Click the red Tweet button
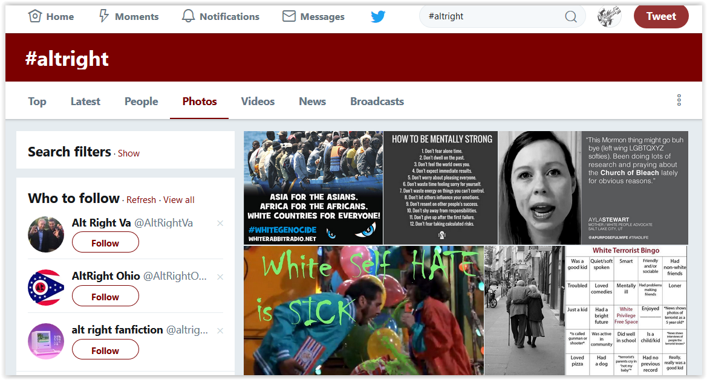Viewport: 707px width, 380px height. pos(661,17)
